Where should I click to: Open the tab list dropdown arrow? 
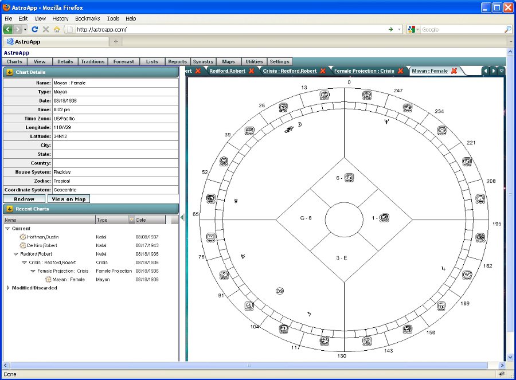(x=502, y=71)
